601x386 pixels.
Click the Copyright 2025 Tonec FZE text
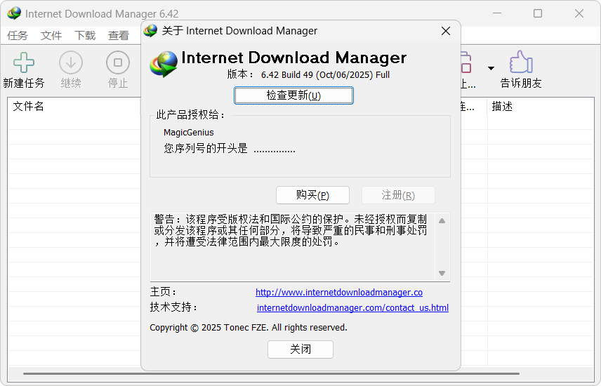[x=249, y=328]
